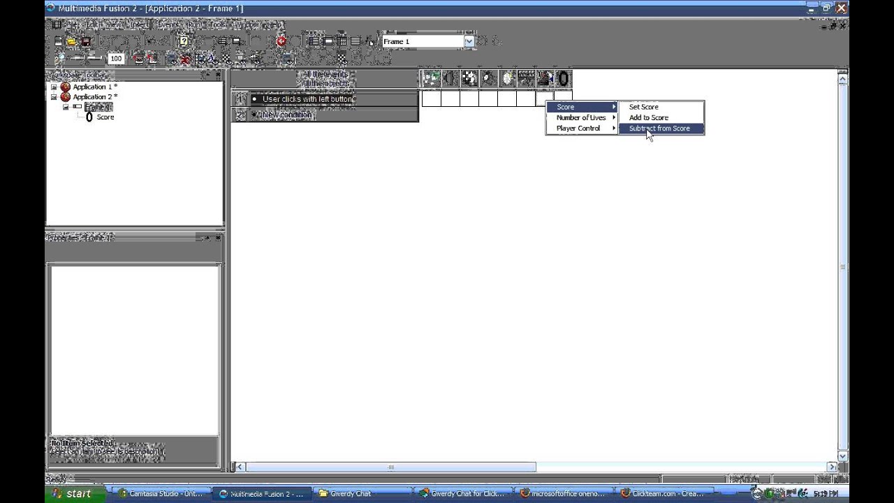Select the Timer column icon
Viewport: 894px width, 503px height.
coord(488,79)
